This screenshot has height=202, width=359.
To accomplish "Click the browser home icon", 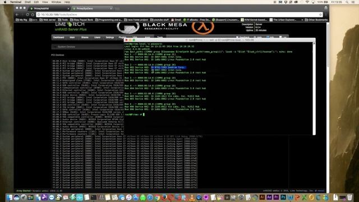I will (33, 15).
